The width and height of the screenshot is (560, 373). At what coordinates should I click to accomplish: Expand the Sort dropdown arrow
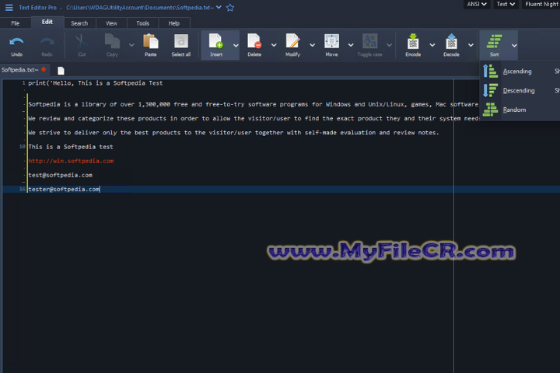click(514, 45)
